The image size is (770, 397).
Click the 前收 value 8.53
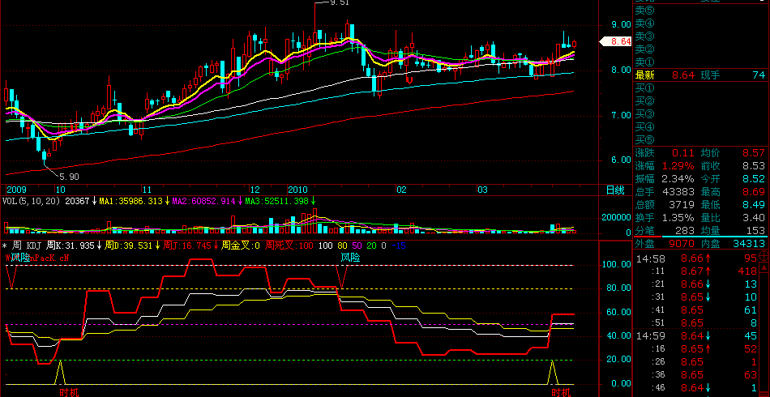click(754, 165)
